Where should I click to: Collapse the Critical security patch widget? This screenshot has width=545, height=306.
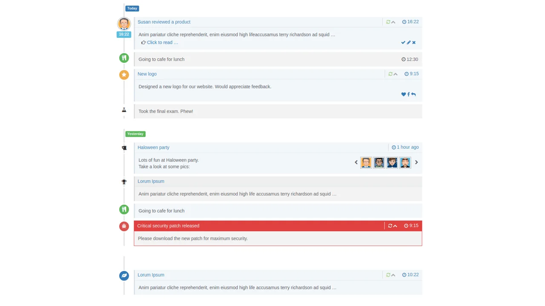click(x=396, y=226)
